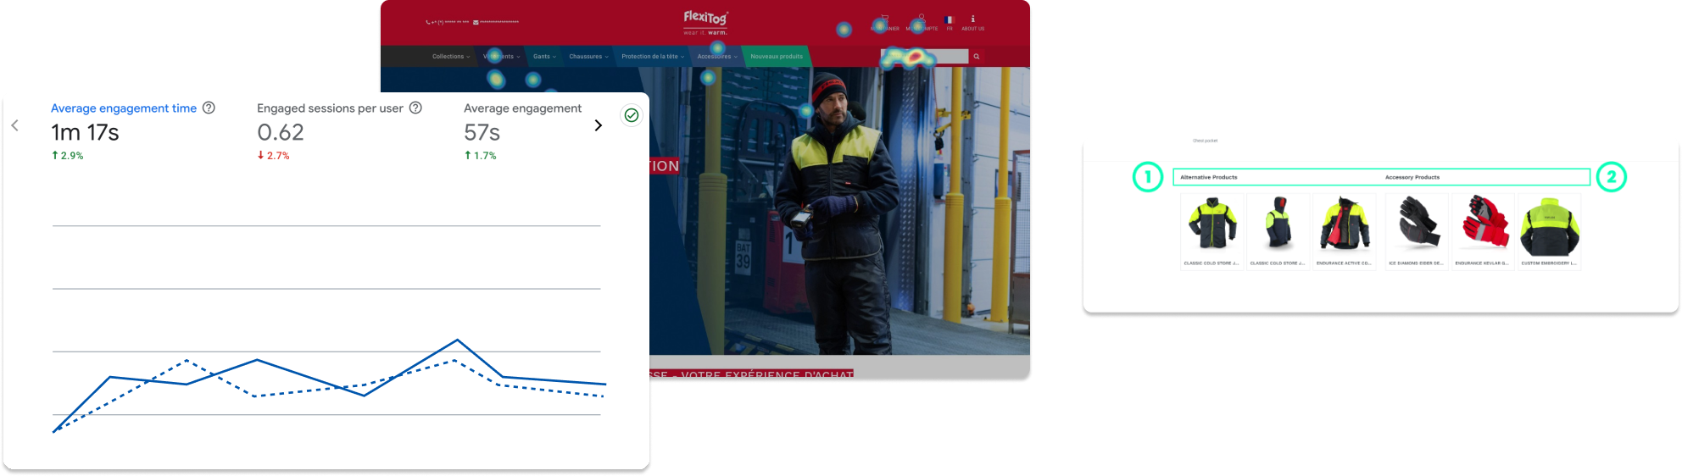Click the green checkmark status icon
The width and height of the screenshot is (1682, 476).
click(x=631, y=115)
